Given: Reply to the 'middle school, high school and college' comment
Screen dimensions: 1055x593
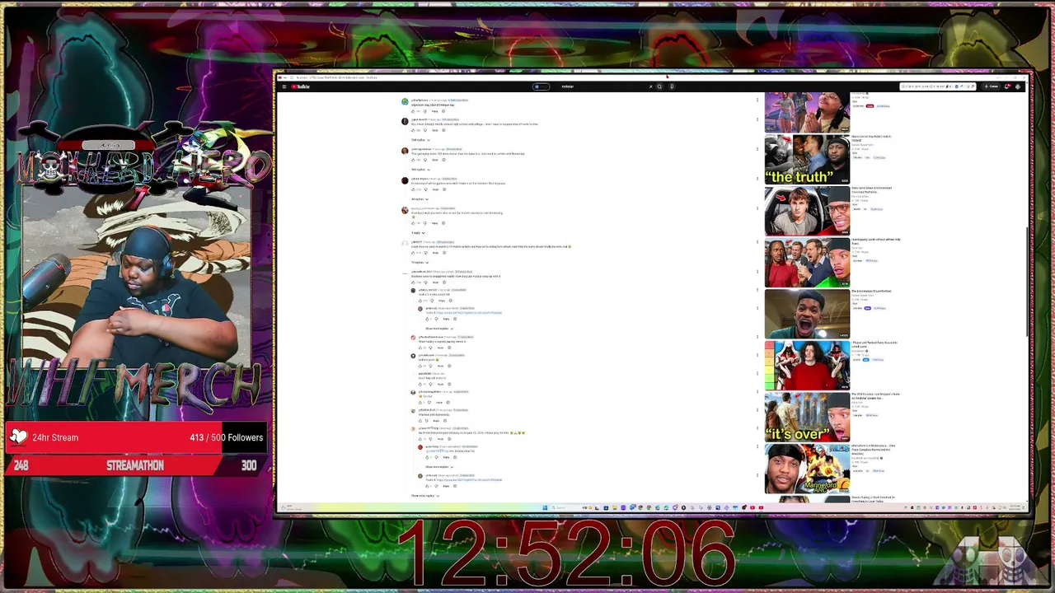Looking at the screenshot, I should [435, 130].
